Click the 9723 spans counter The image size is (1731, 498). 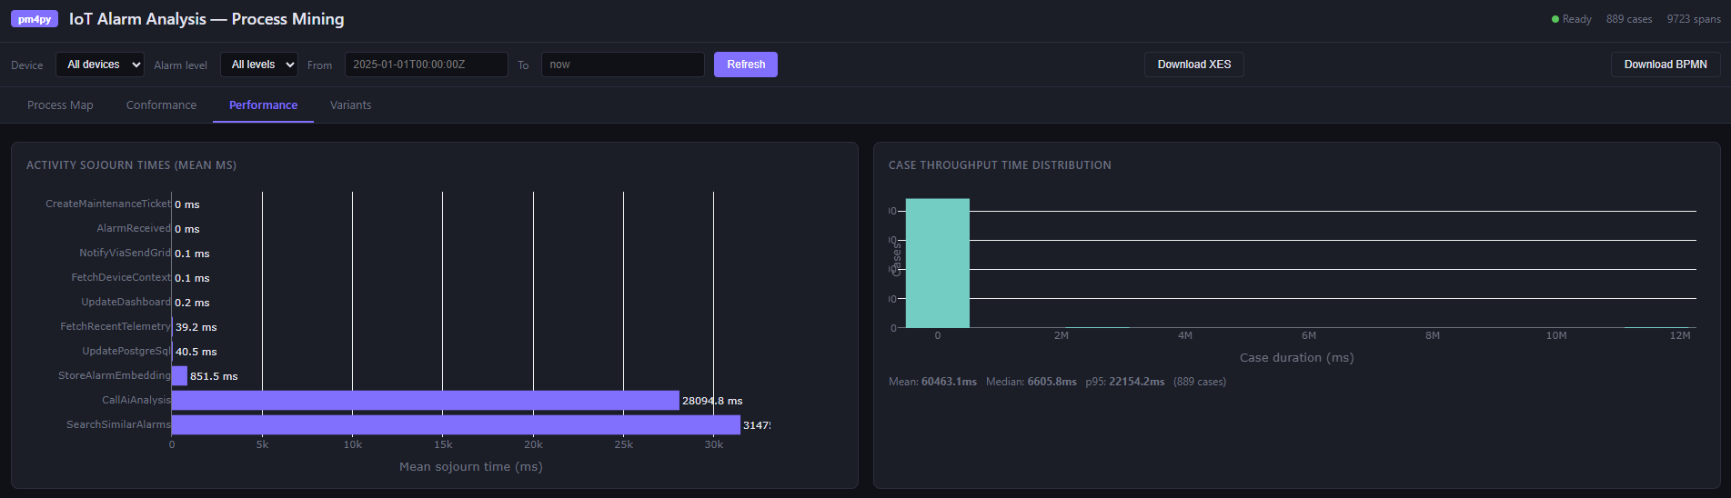pos(1694,19)
